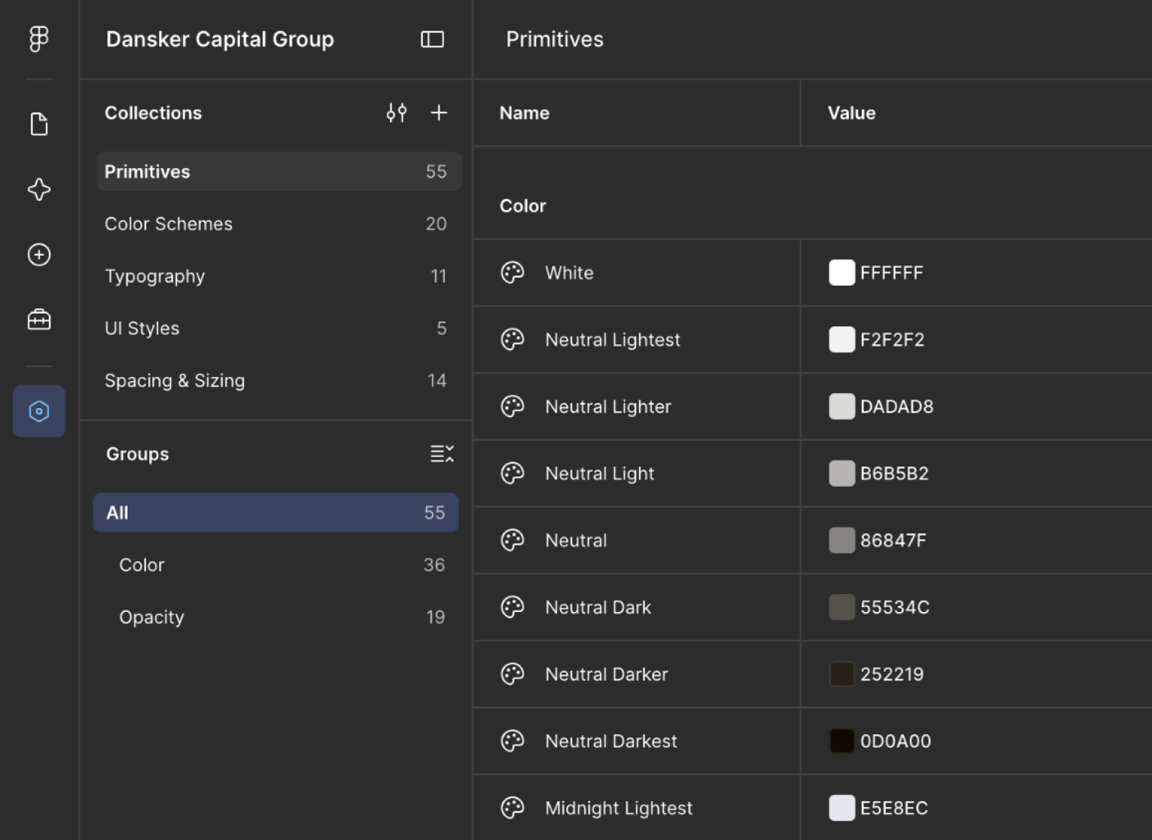
Task: Open the 0D0A00 color swatch
Action: [841, 741]
